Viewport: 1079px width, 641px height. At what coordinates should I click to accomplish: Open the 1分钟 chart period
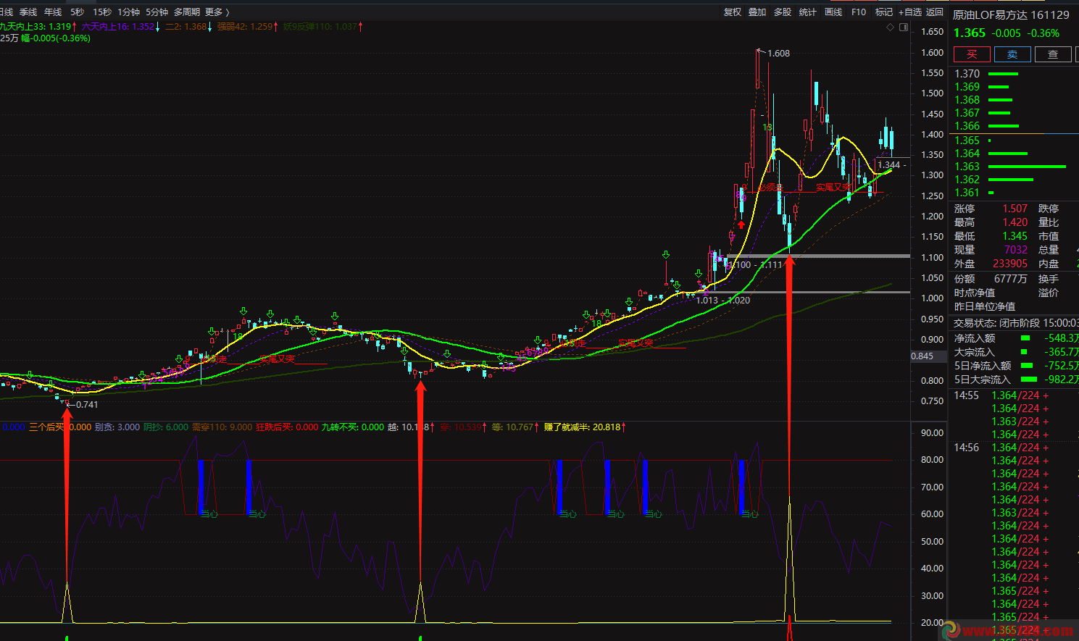128,12
